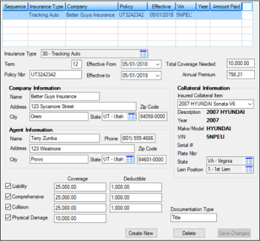Edit the 84601-0000 zip code field
The width and height of the screenshot is (260, 241).
pos(151,160)
